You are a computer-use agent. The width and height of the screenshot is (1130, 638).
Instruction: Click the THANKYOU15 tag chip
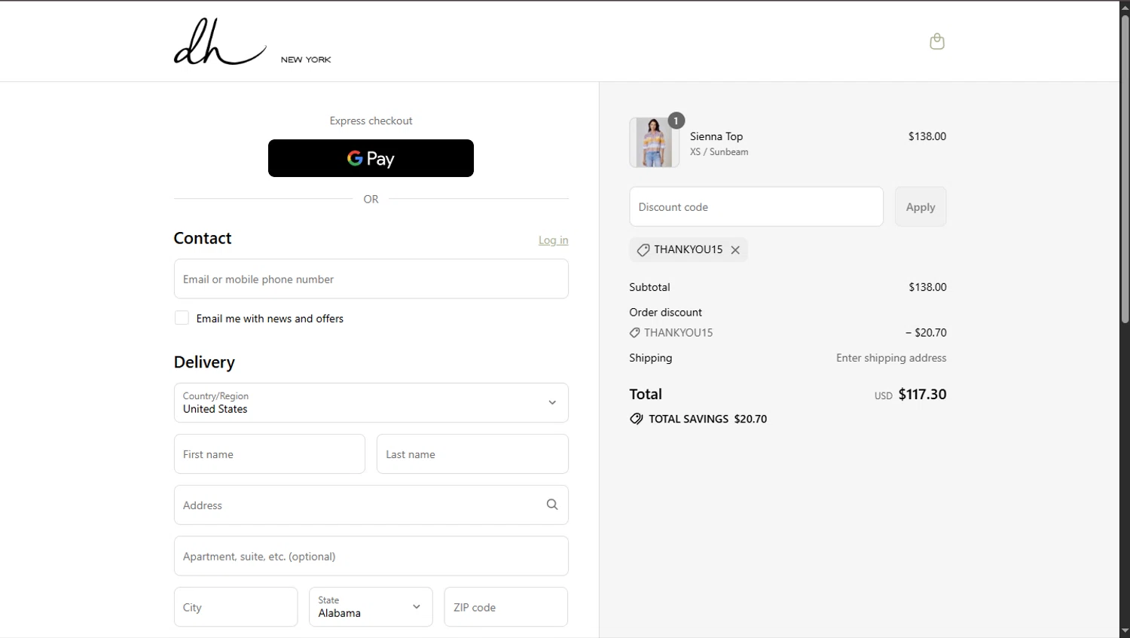689,250
